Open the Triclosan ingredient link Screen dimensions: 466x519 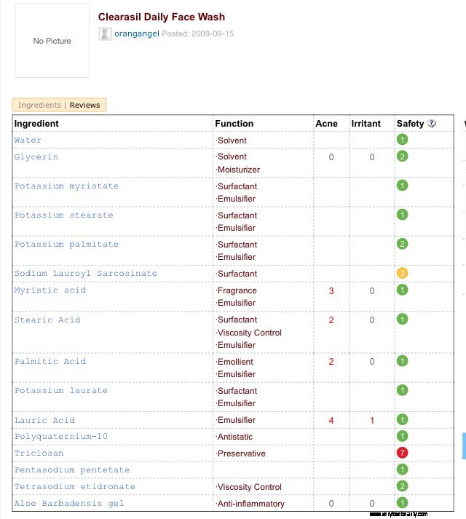click(39, 453)
